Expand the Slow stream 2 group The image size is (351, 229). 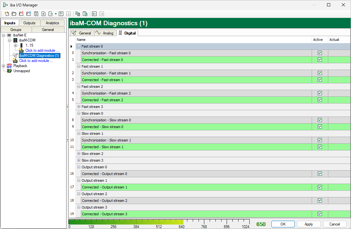coord(79,154)
